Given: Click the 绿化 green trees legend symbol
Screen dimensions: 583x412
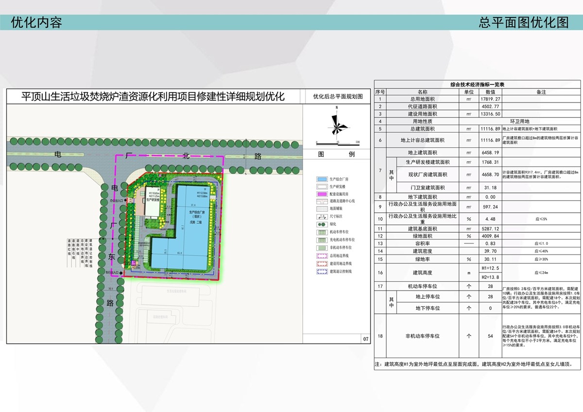Looking at the screenshot, I should click(x=321, y=224).
